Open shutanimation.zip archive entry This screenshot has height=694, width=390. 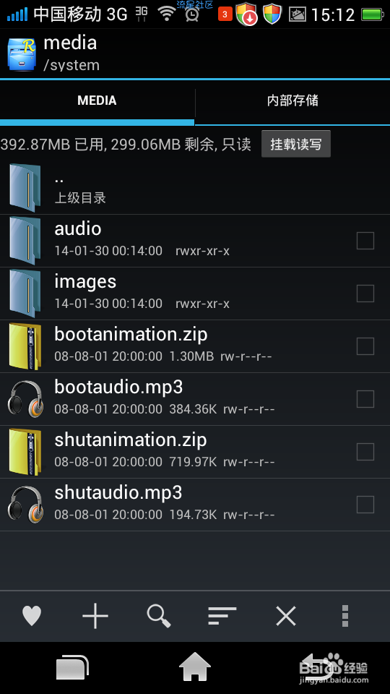(x=195, y=452)
